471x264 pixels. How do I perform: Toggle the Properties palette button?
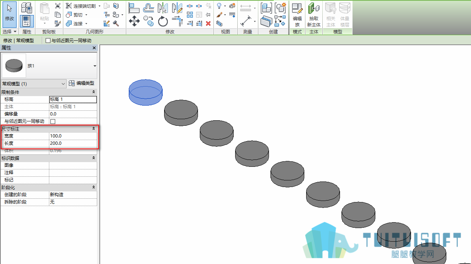[27, 21]
